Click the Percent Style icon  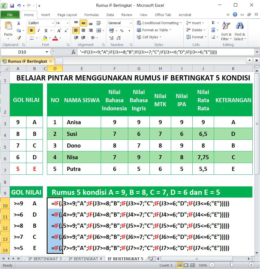coord(122,30)
